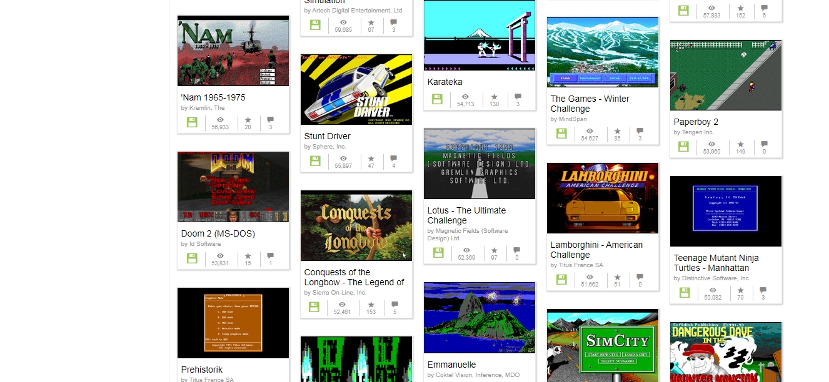This screenshot has height=382, width=829.
Task: Click creator text "by Kremlin, The"
Action: [203, 108]
